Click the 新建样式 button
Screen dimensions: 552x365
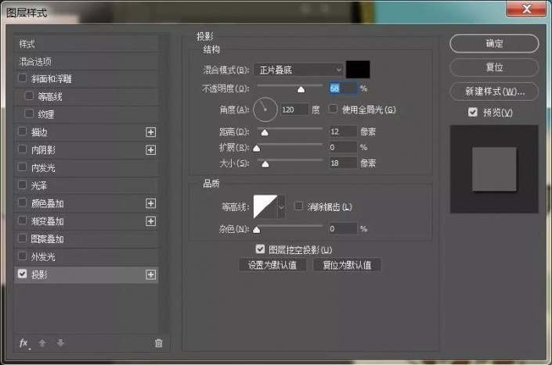click(x=494, y=91)
